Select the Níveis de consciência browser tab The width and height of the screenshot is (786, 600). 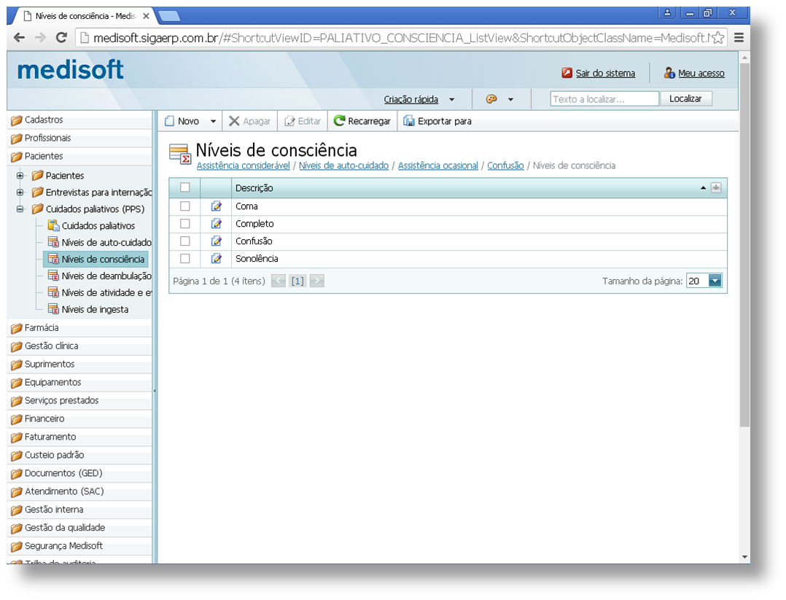pos(85,16)
